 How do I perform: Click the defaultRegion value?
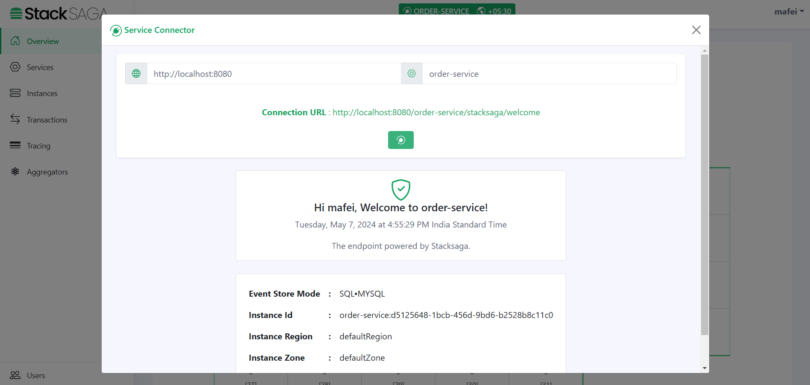click(366, 336)
